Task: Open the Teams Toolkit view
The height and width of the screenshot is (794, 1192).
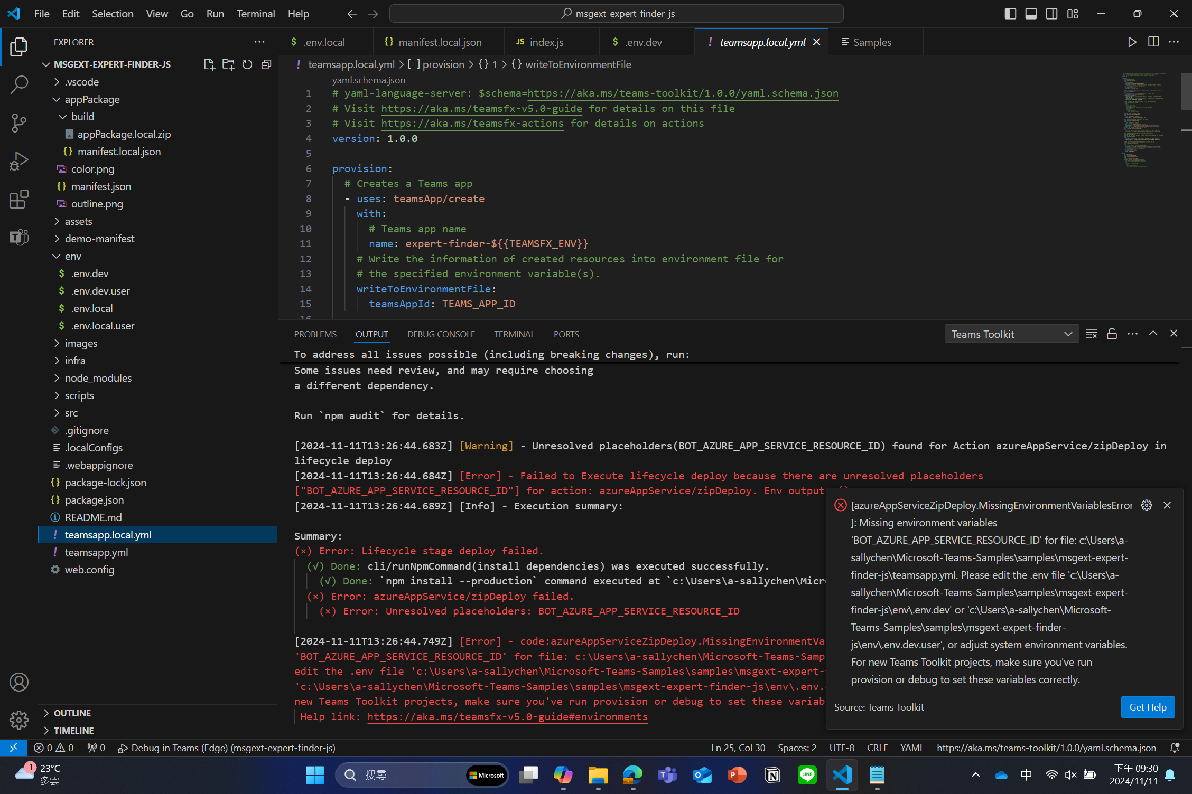Action: coord(18,237)
